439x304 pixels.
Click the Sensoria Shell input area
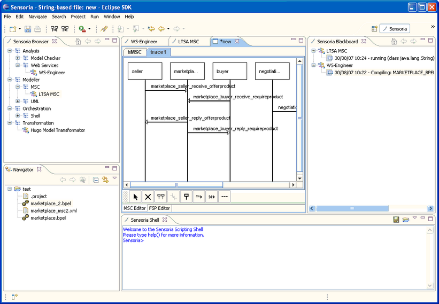[274, 258]
